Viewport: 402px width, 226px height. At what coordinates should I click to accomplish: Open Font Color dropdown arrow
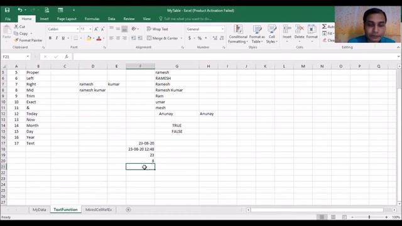pyautogui.click(x=104, y=38)
